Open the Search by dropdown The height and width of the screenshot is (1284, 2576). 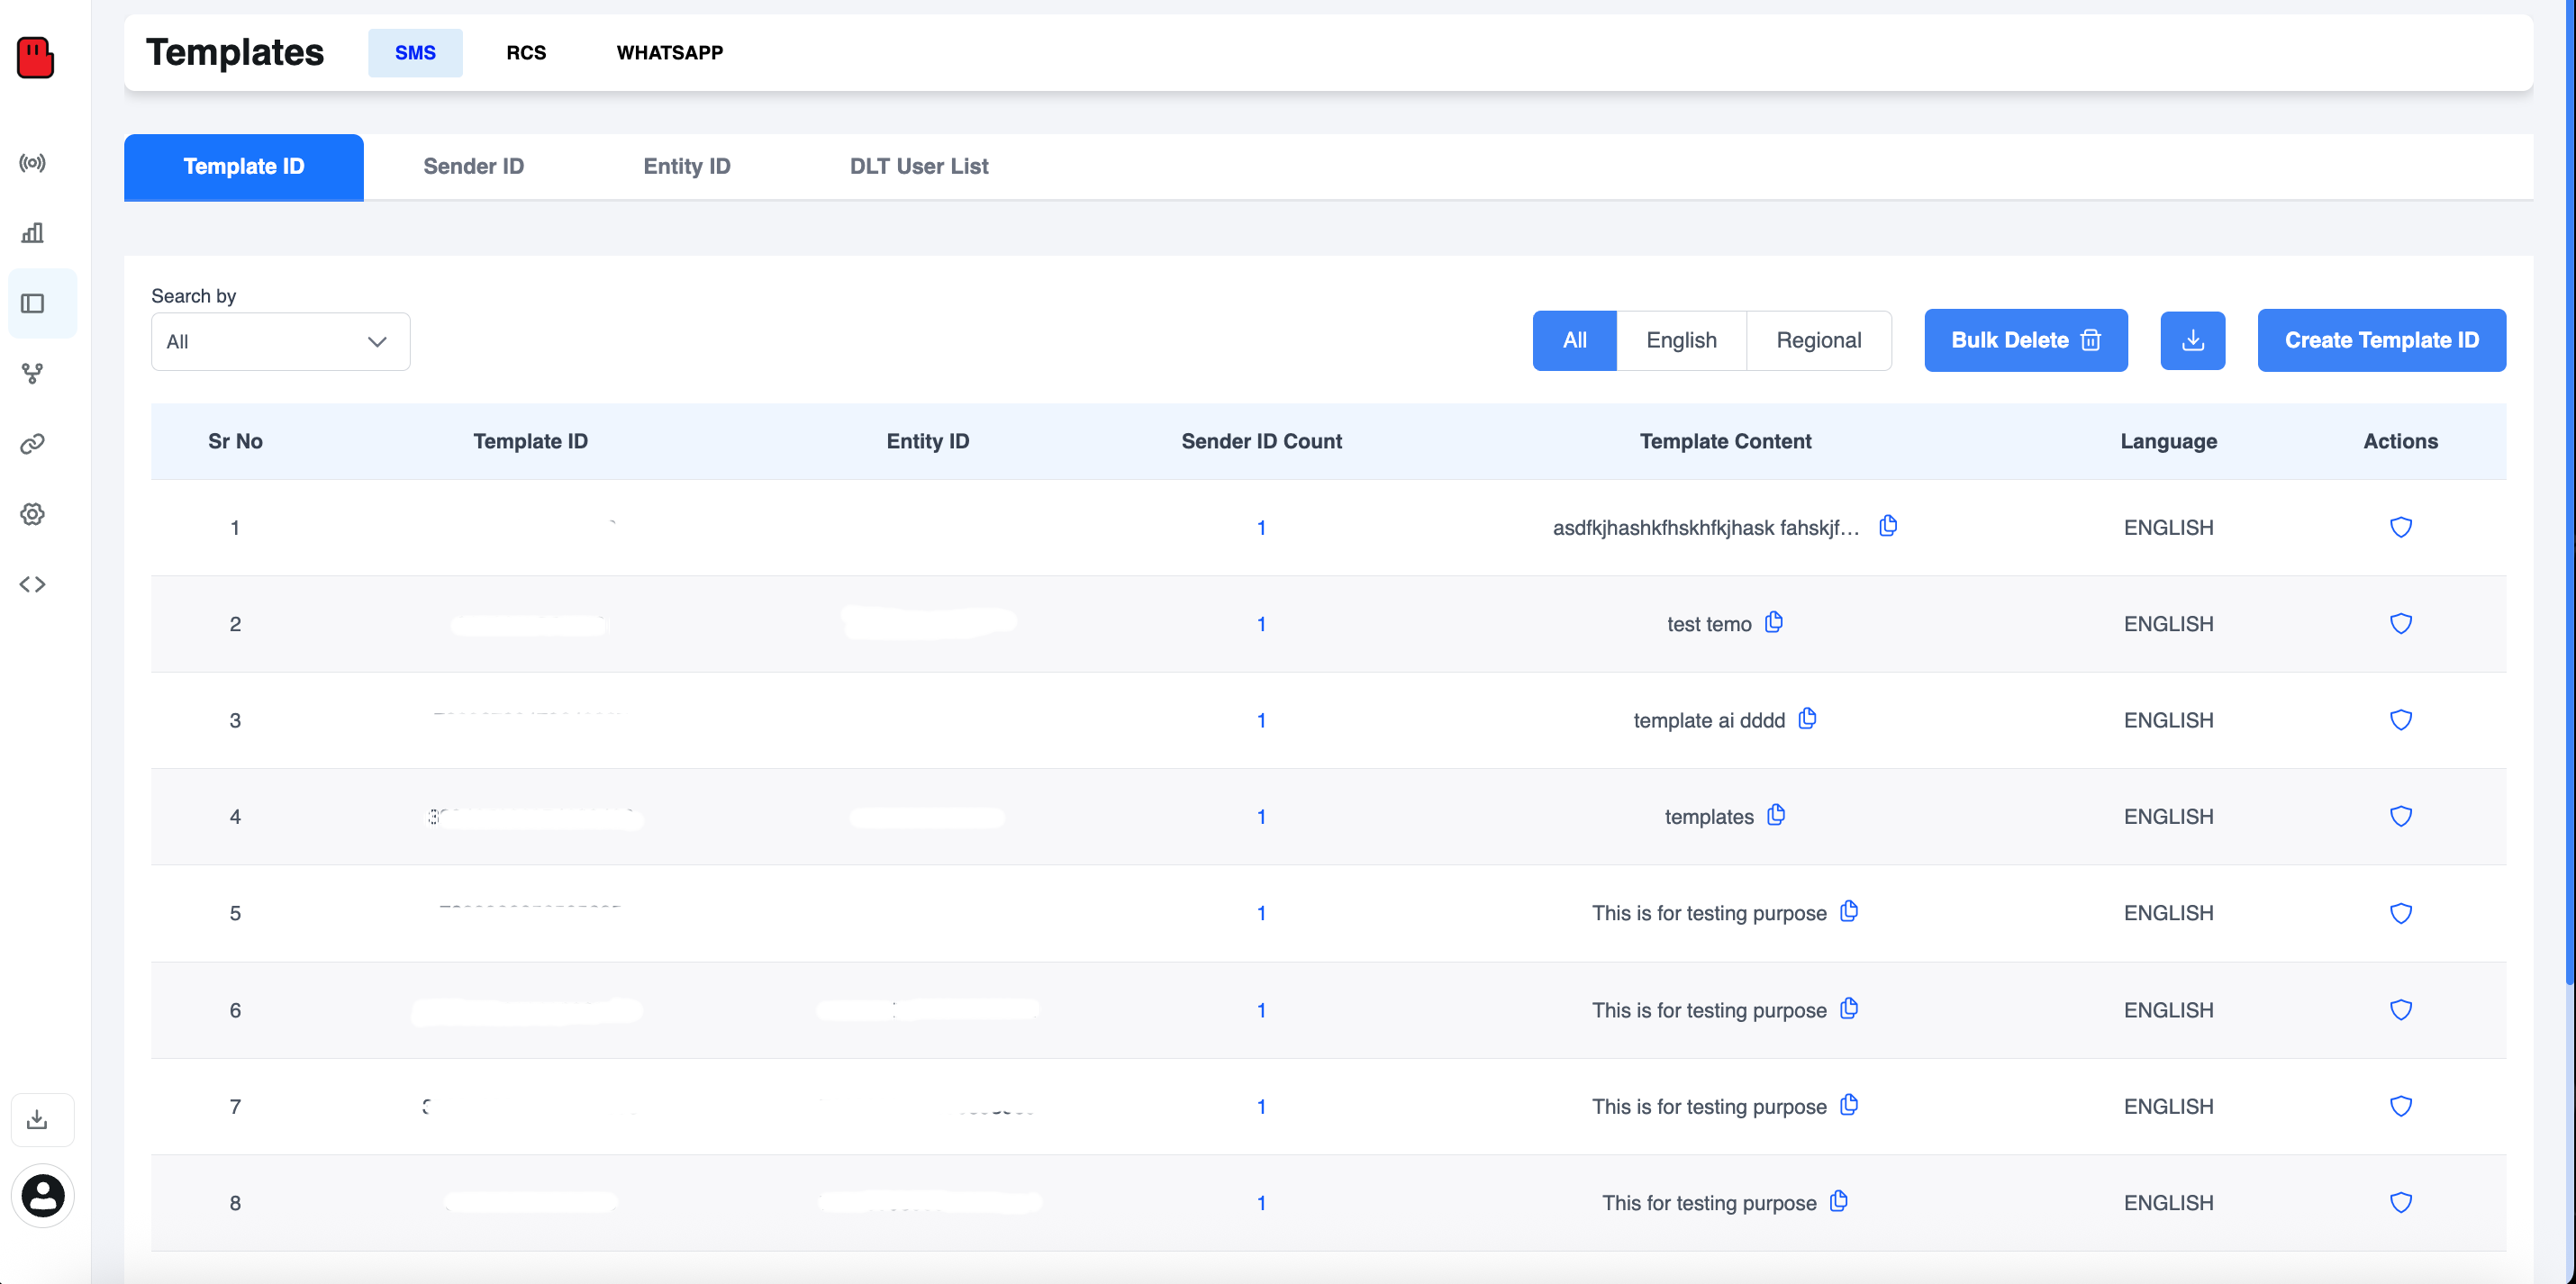pos(281,342)
